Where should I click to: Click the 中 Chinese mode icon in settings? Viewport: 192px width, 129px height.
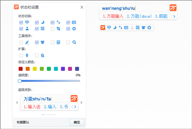point(27,22)
